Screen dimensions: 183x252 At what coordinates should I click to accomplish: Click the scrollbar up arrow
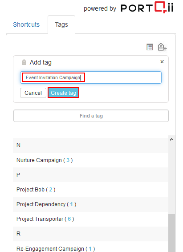[171, 139]
